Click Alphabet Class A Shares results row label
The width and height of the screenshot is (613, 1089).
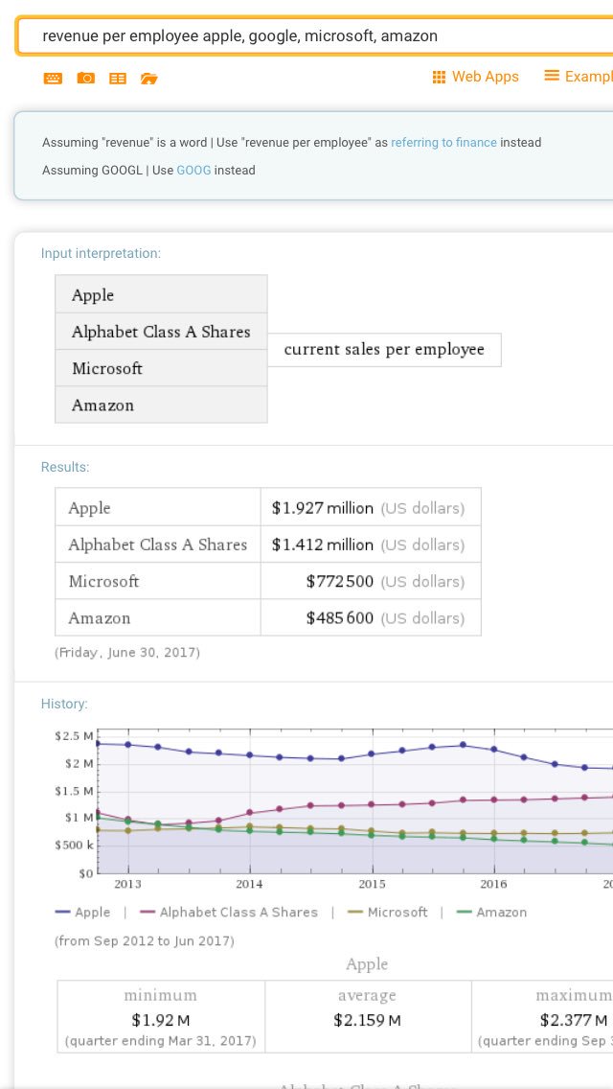tap(158, 544)
